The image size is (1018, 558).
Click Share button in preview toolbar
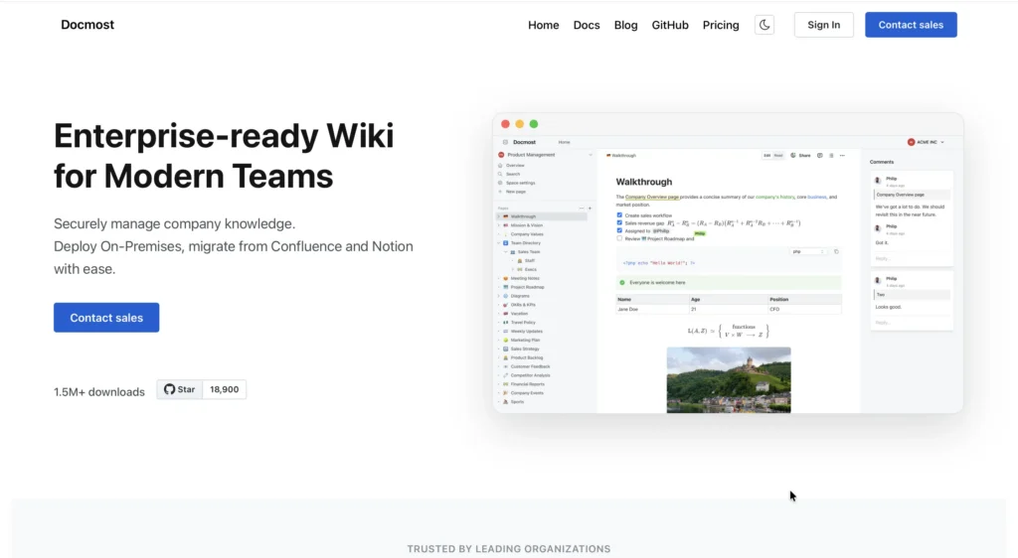(x=801, y=156)
